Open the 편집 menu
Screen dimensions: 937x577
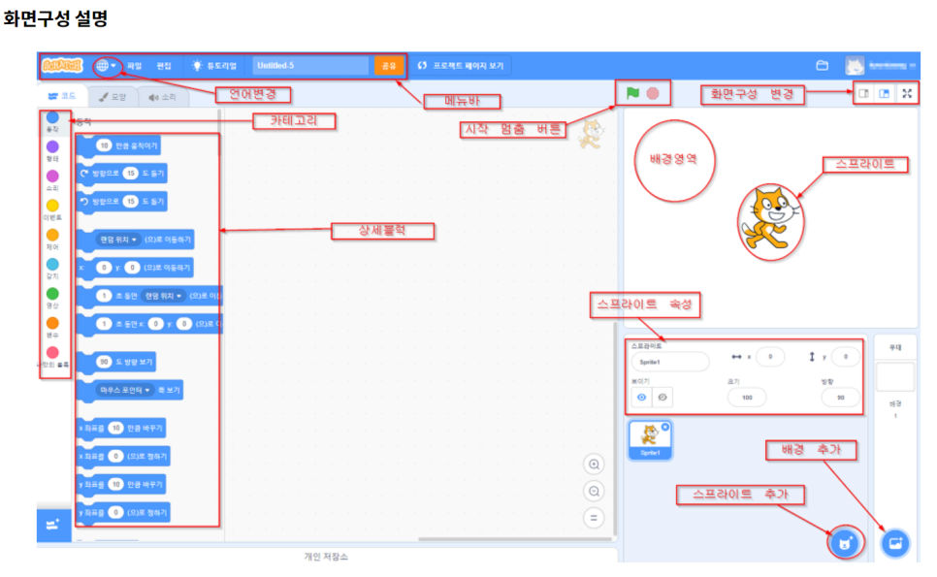click(164, 66)
